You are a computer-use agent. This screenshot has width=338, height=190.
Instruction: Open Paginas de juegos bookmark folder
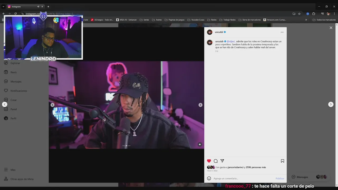(175, 20)
